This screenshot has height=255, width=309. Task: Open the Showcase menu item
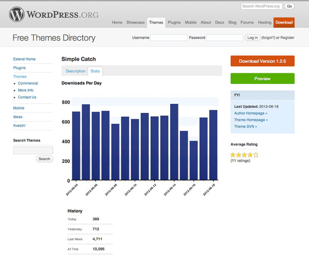pos(135,22)
